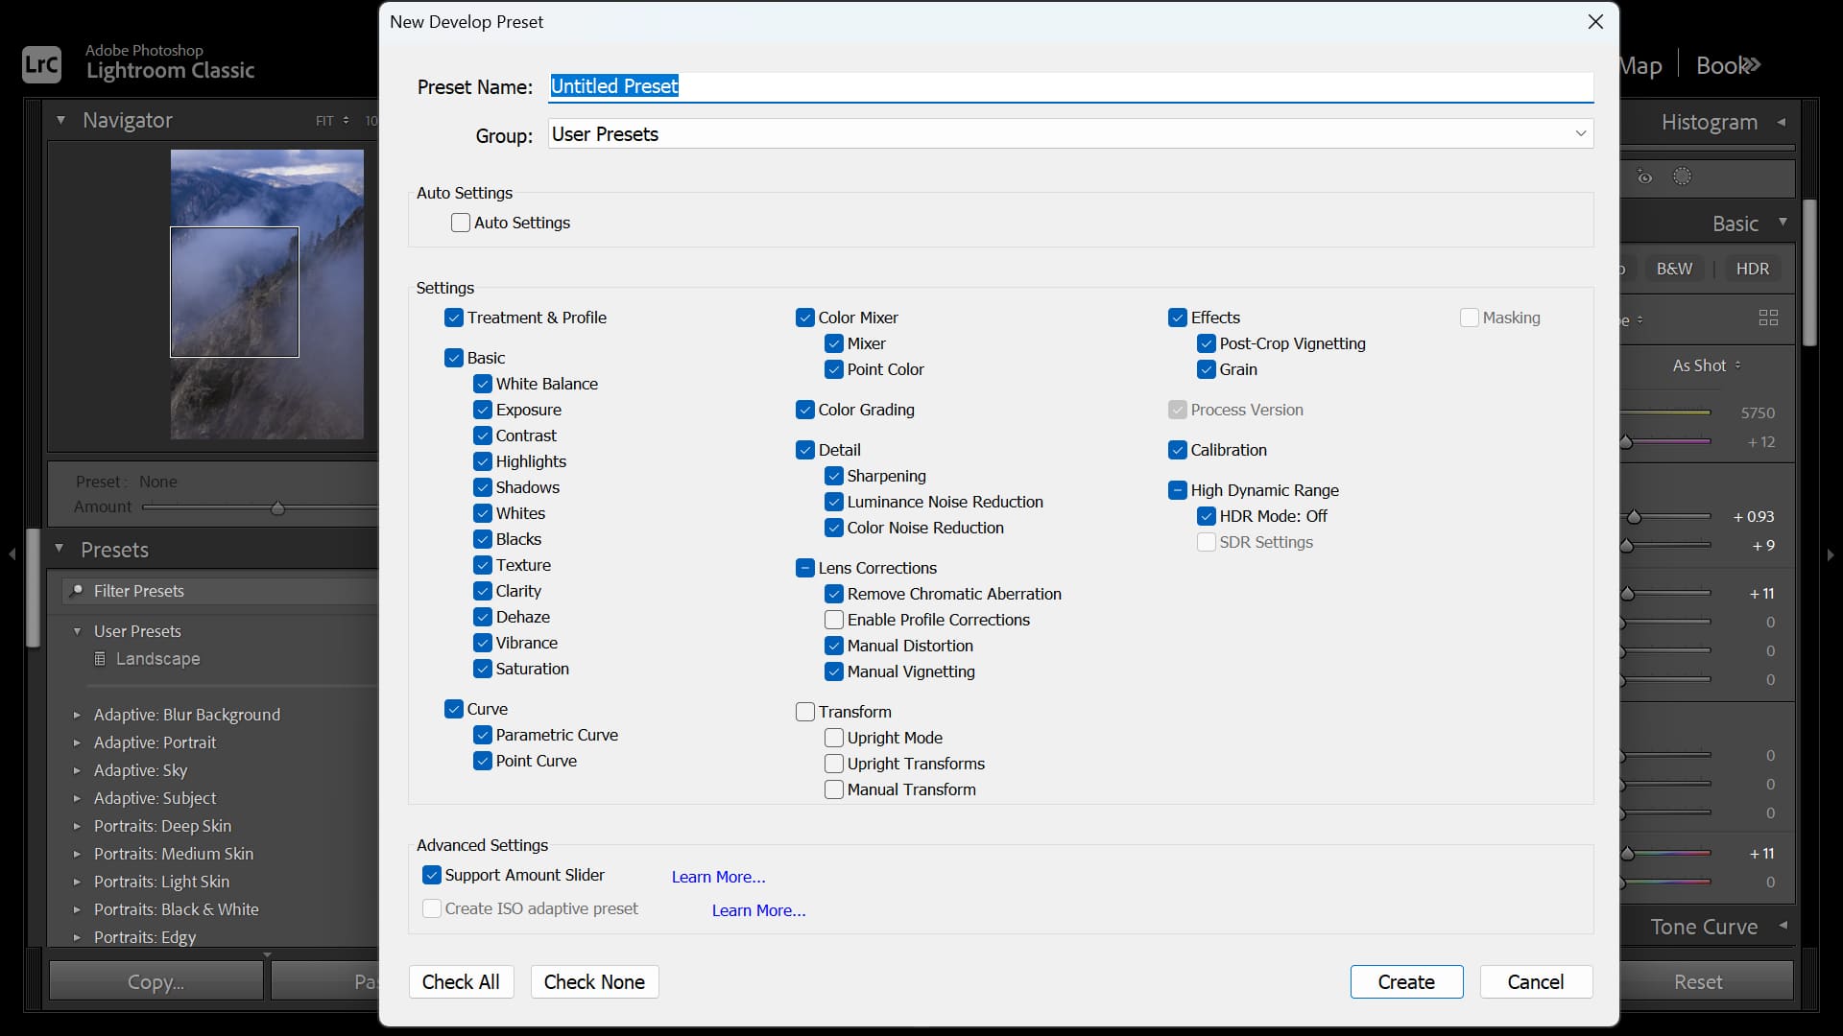The width and height of the screenshot is (1843, 1036).
Task: Expand the Adaptive: Sky preset group
Action: tap(77, 770)
